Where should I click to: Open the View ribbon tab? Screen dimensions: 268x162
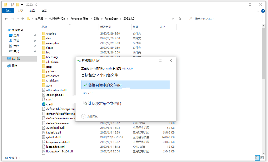44,11
